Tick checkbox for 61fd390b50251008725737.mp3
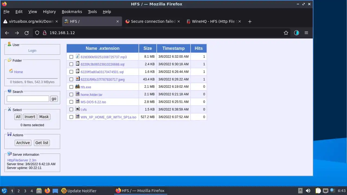347x195 pixels. coord(71,57)
